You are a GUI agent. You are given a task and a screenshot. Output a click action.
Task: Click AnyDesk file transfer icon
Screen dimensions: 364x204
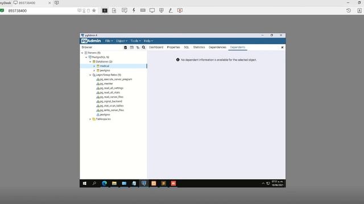coord(114,10)
